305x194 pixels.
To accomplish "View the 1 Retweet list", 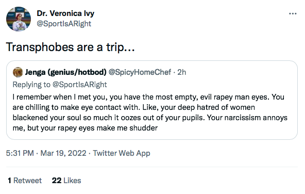I will click(25, 181).
